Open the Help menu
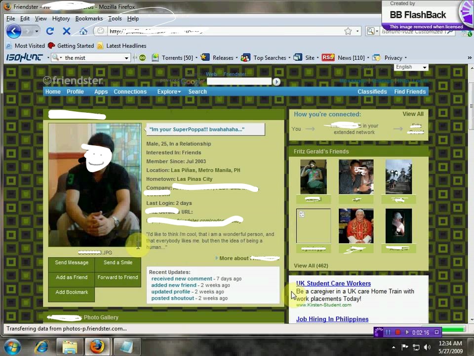 point(133,18)
